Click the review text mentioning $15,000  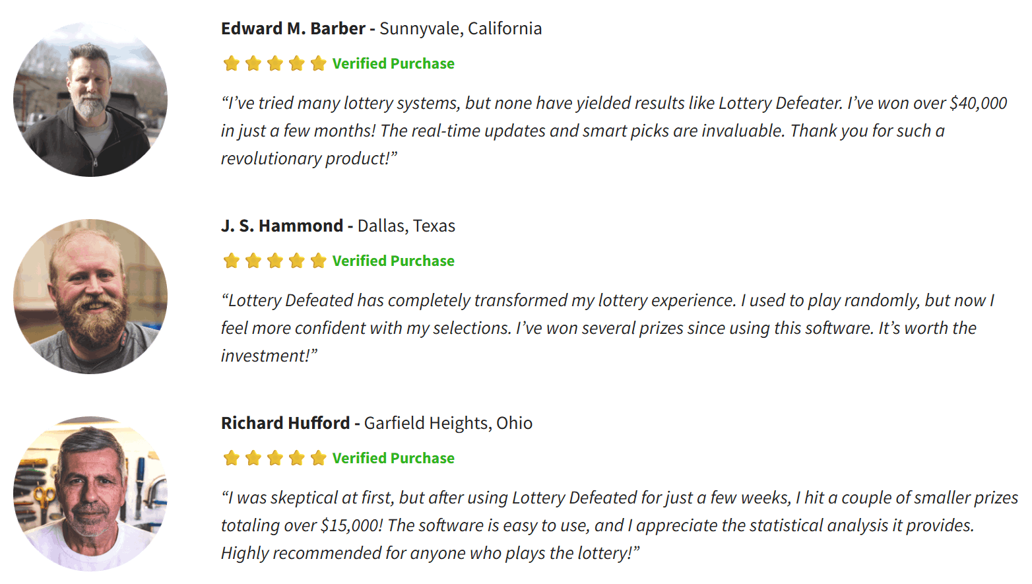(x=620, y=525)
